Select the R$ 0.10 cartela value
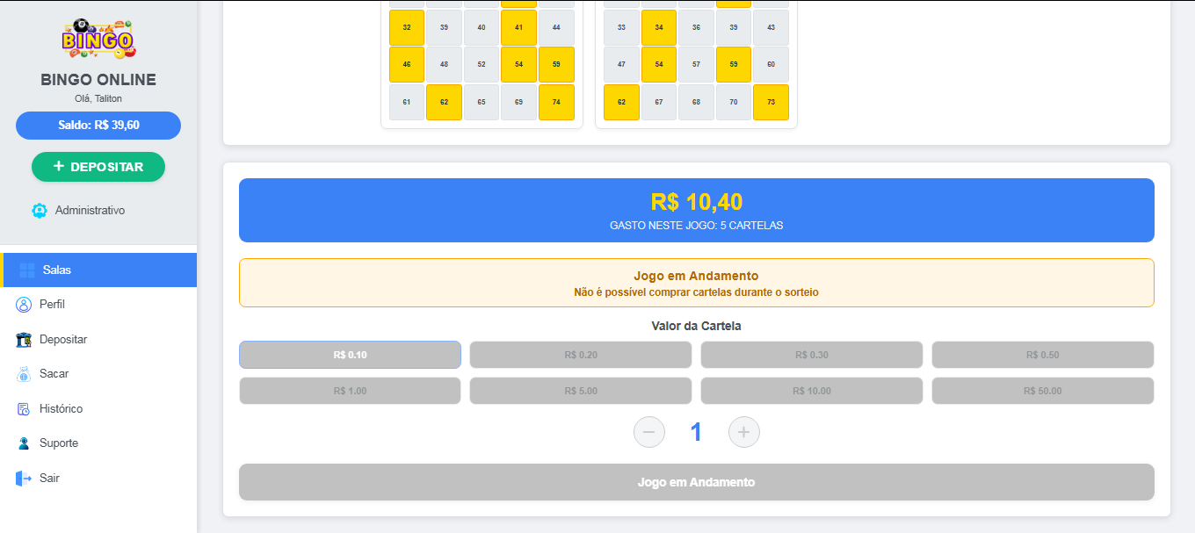Screen dimensions: 1195x533 point(349,355)
